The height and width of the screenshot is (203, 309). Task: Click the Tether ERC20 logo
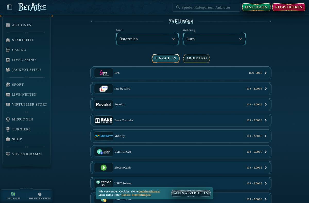click(x=104, y=152)
